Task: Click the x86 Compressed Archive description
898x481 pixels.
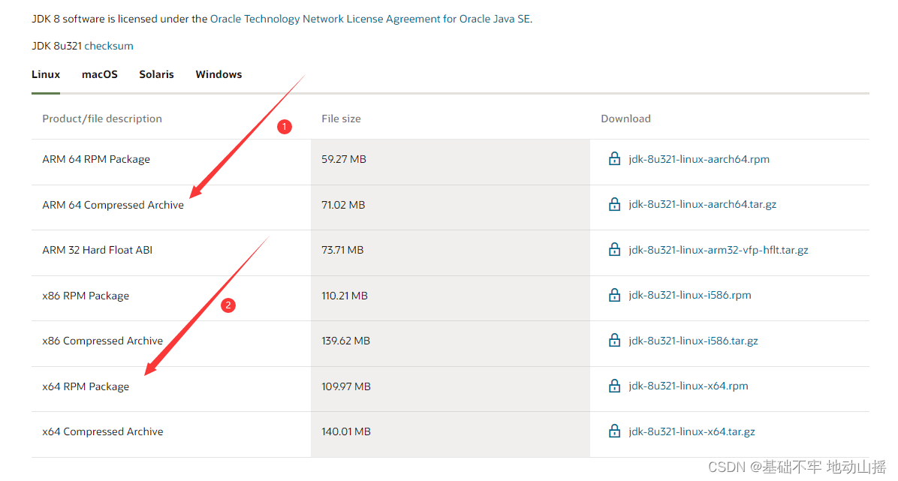Action: click(x=103, y=341)
